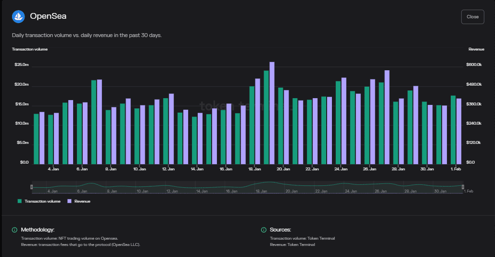
Task: Click the Close button
Action: click(472, 17)
